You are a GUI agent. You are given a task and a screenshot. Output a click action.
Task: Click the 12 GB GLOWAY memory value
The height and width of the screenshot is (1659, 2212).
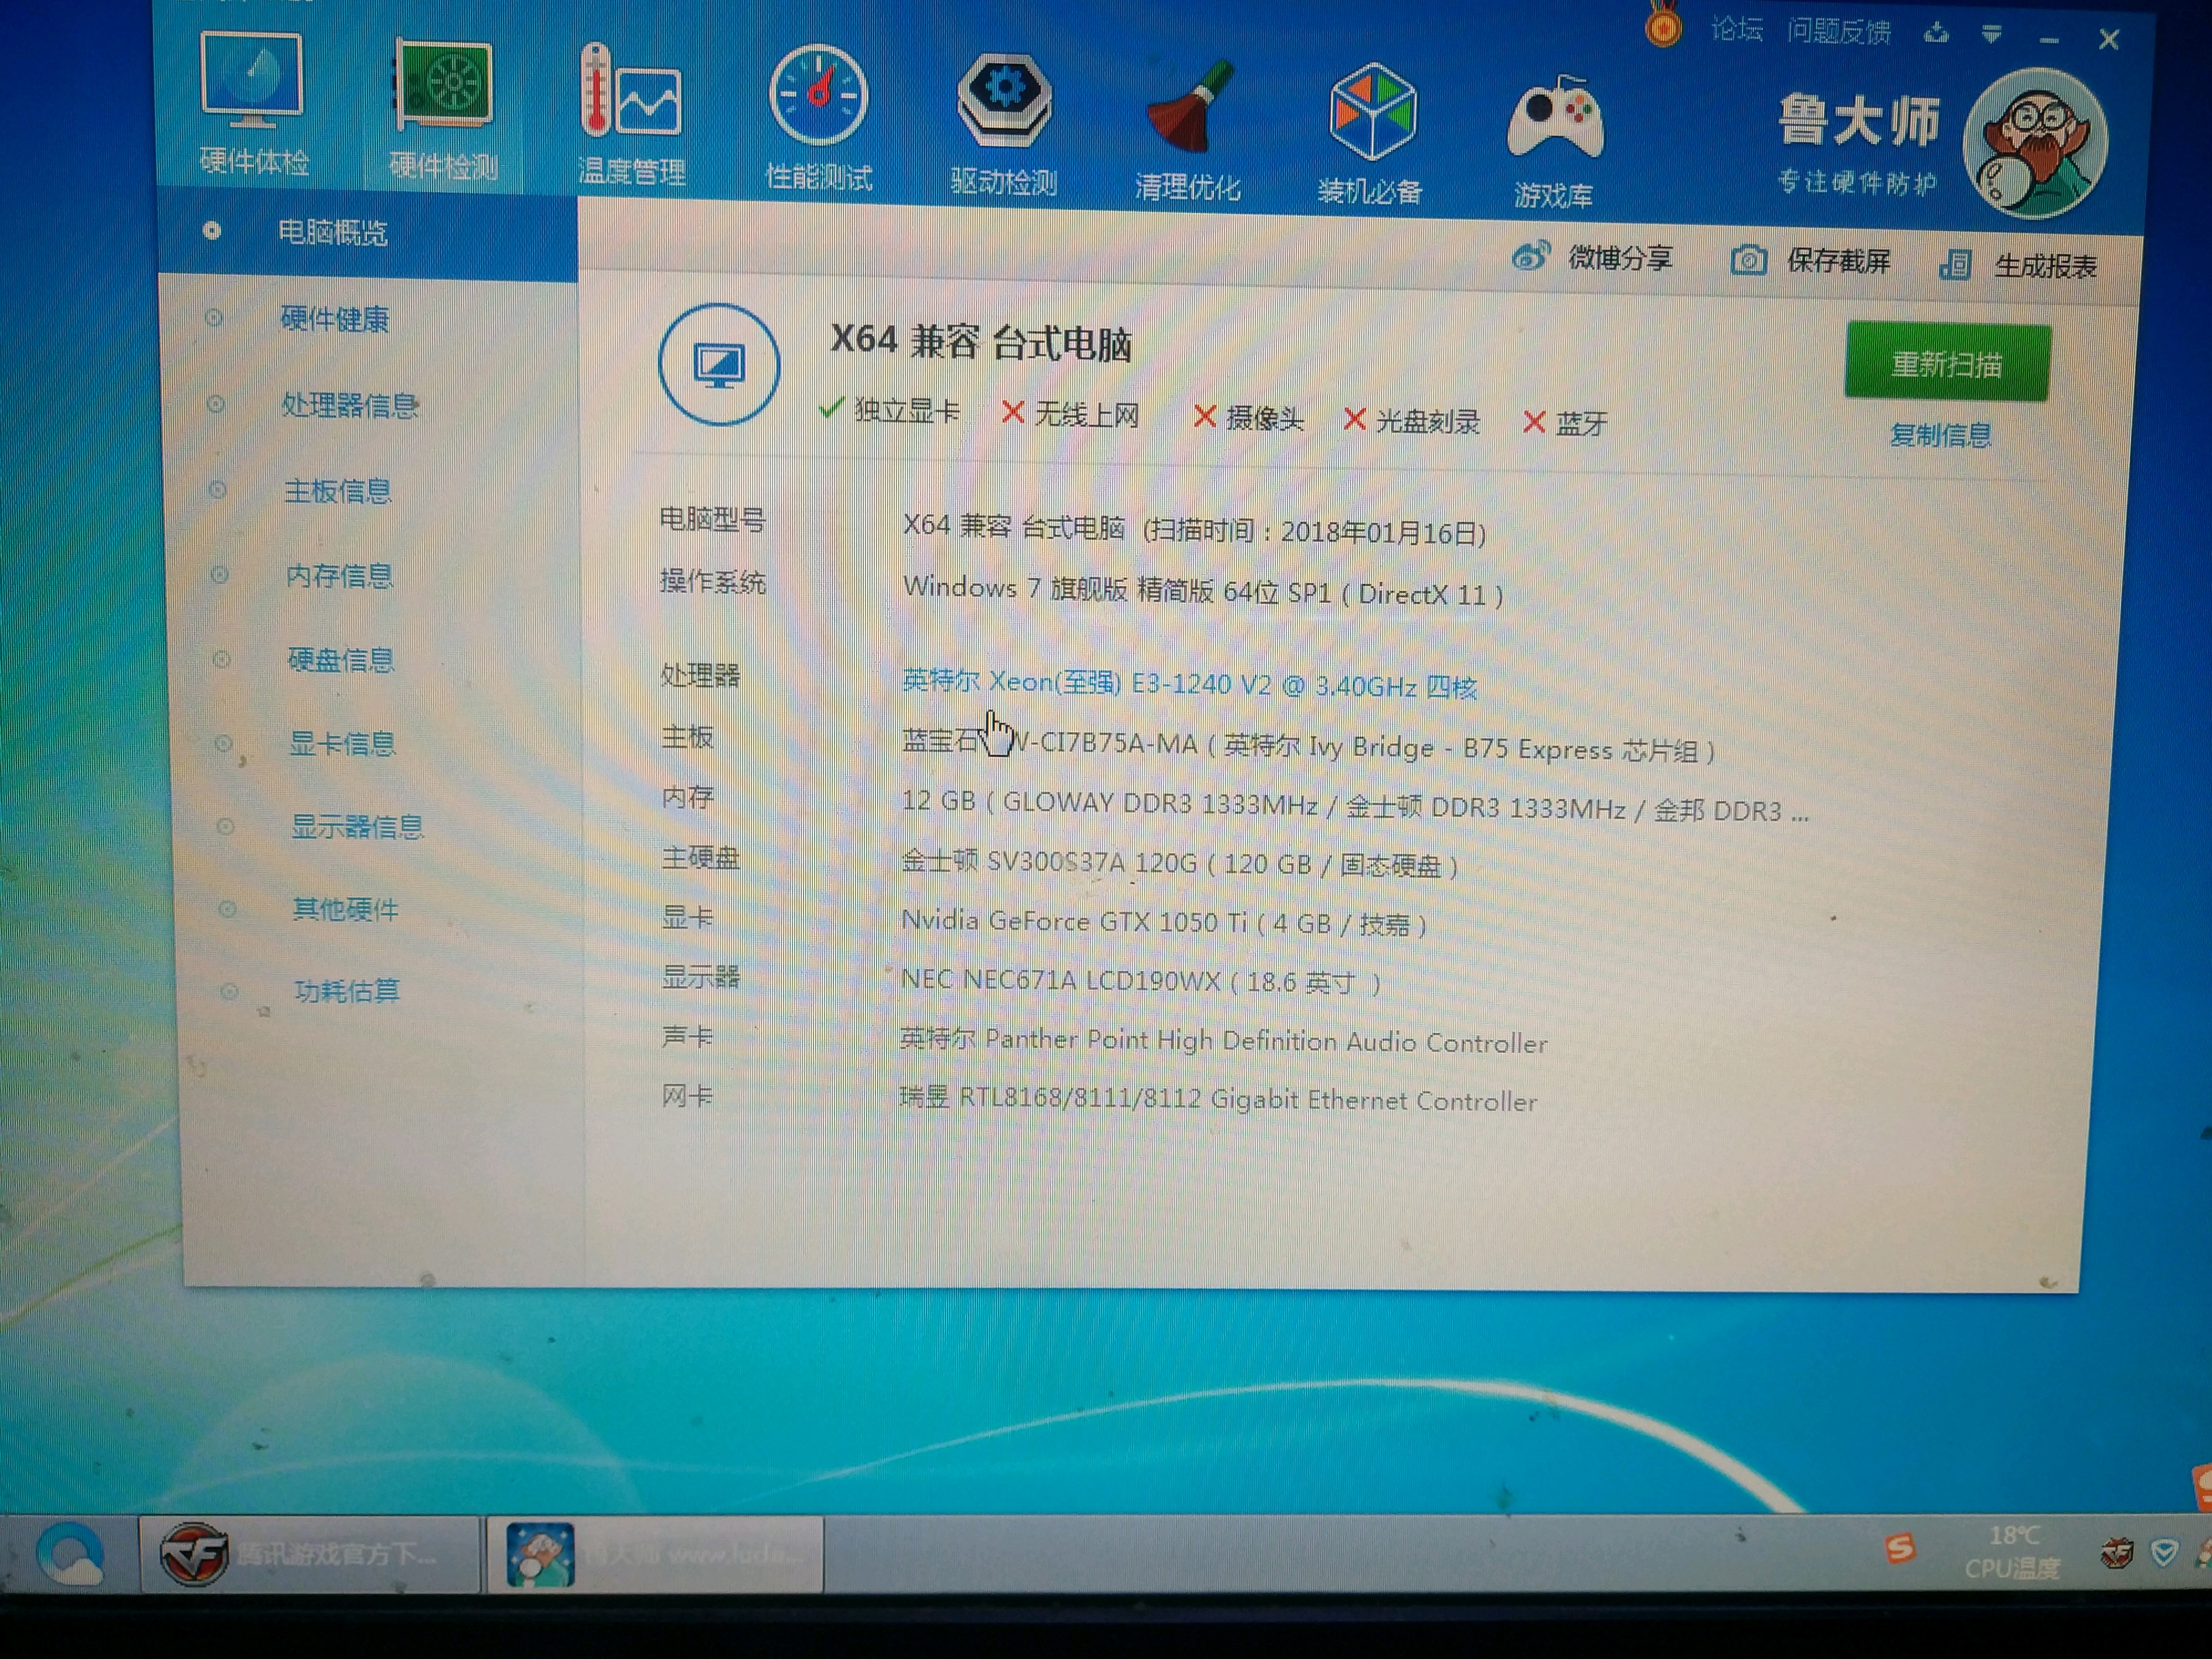click(x=1355, y=806)
